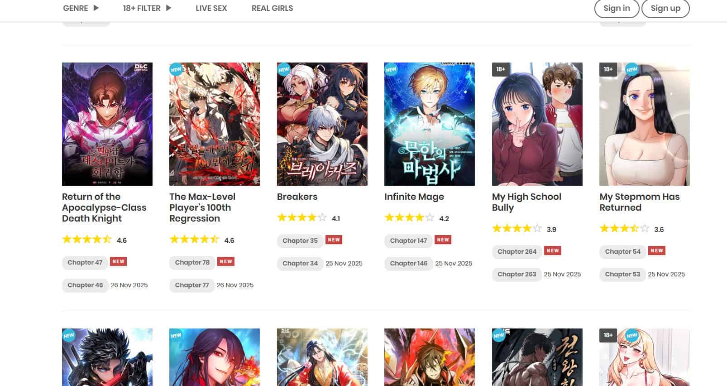Click My Stepmom Has Returned star rating
This screenshot has width=727, height=386.
coord(624,229)
